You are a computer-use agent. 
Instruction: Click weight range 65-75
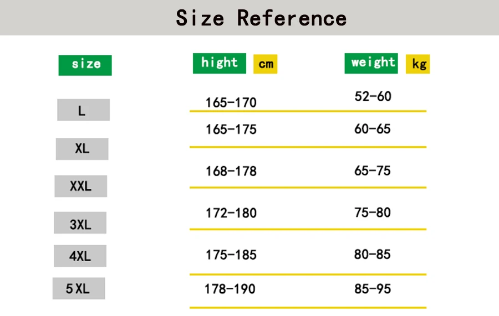pos(373,170)
